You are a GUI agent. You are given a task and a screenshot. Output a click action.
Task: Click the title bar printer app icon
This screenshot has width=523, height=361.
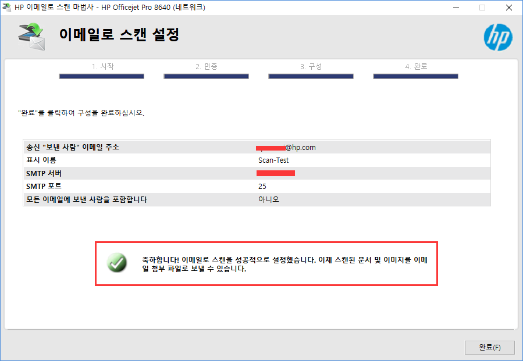coord(6,7)
